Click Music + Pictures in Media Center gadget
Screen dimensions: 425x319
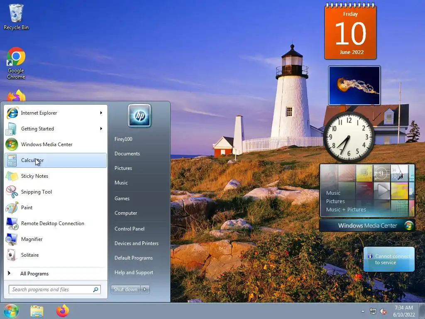[346, 210]
